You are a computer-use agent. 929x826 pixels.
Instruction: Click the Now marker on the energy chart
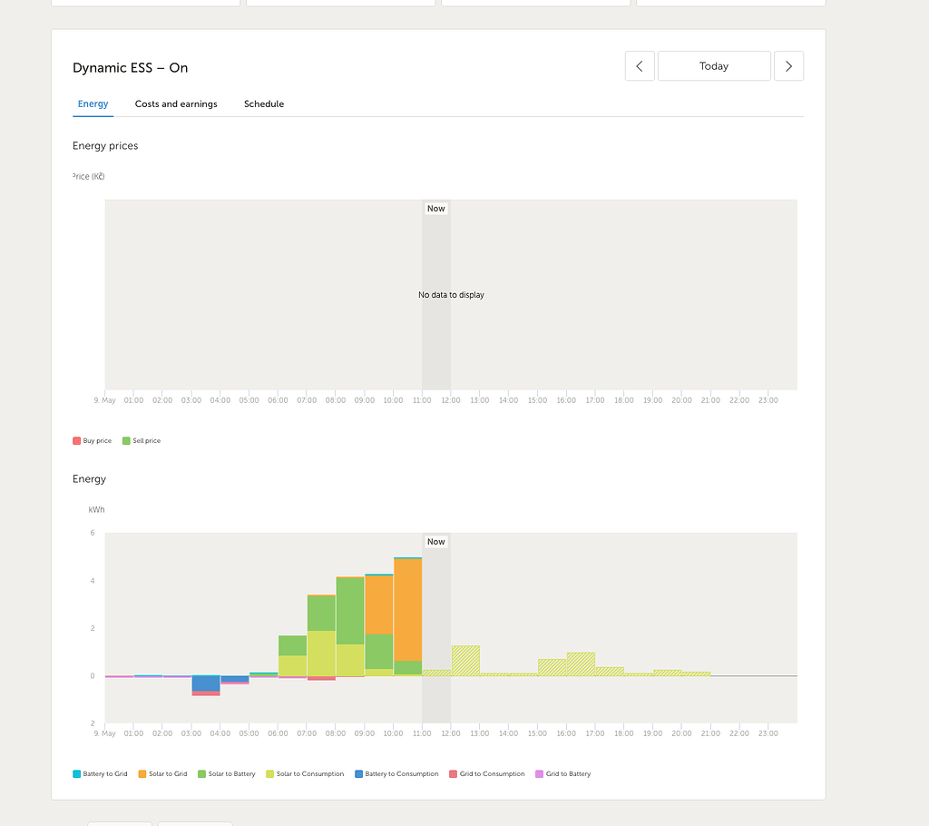coord(435,541)
